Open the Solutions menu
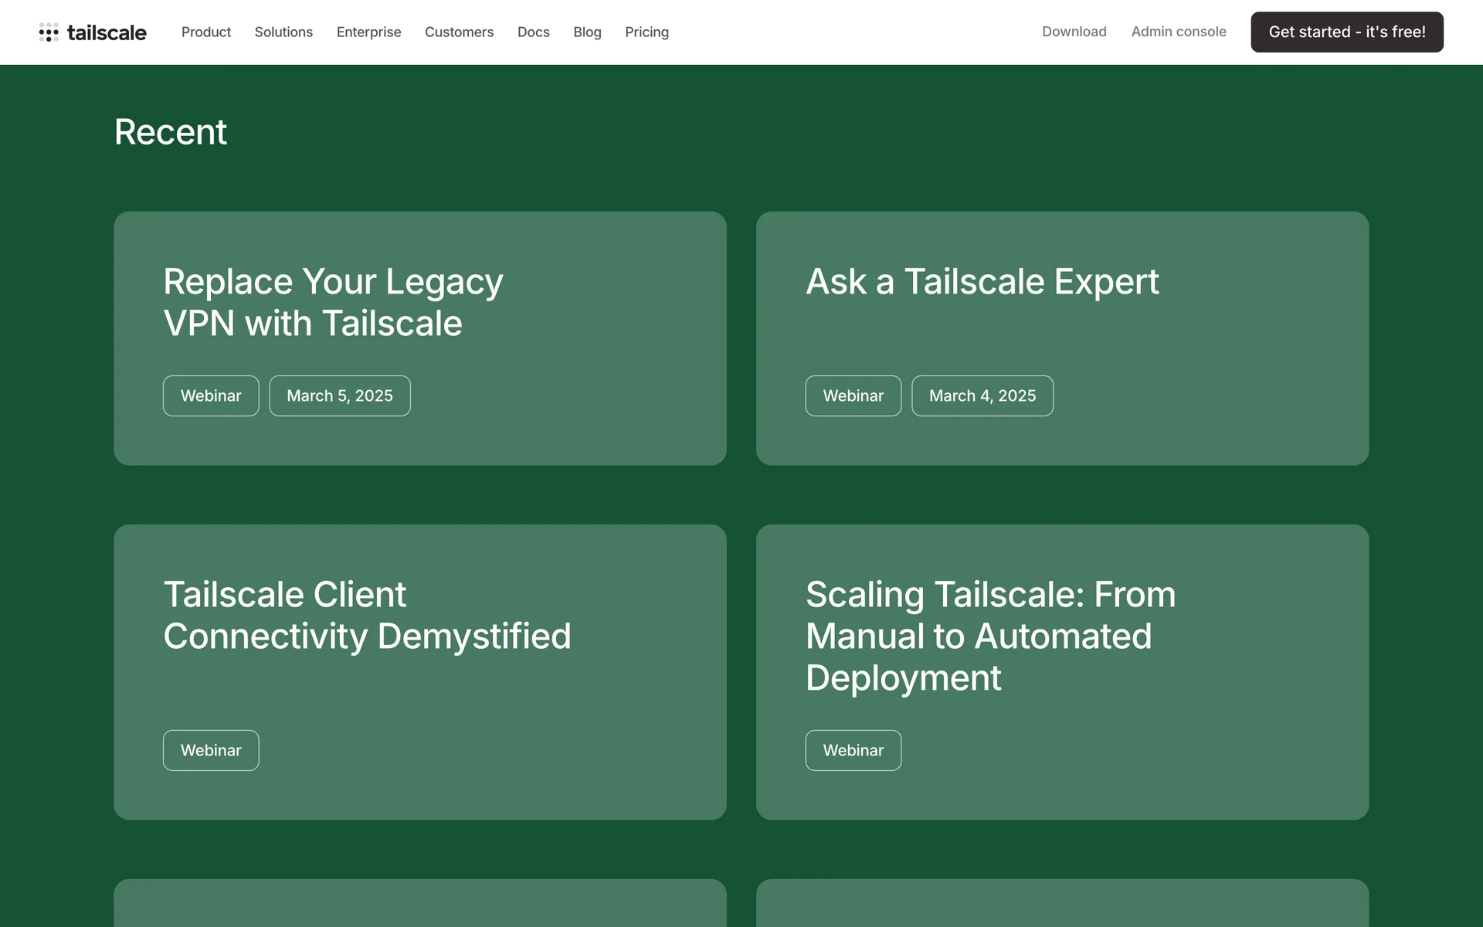This screenshot has width=1483, height=927. pos(283,32)
